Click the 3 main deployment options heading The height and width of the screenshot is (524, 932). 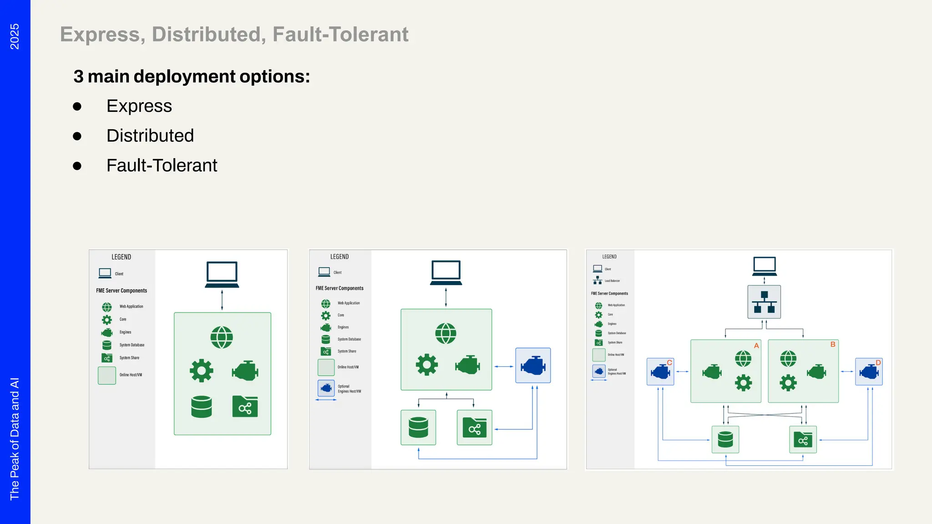click(192, 76)
